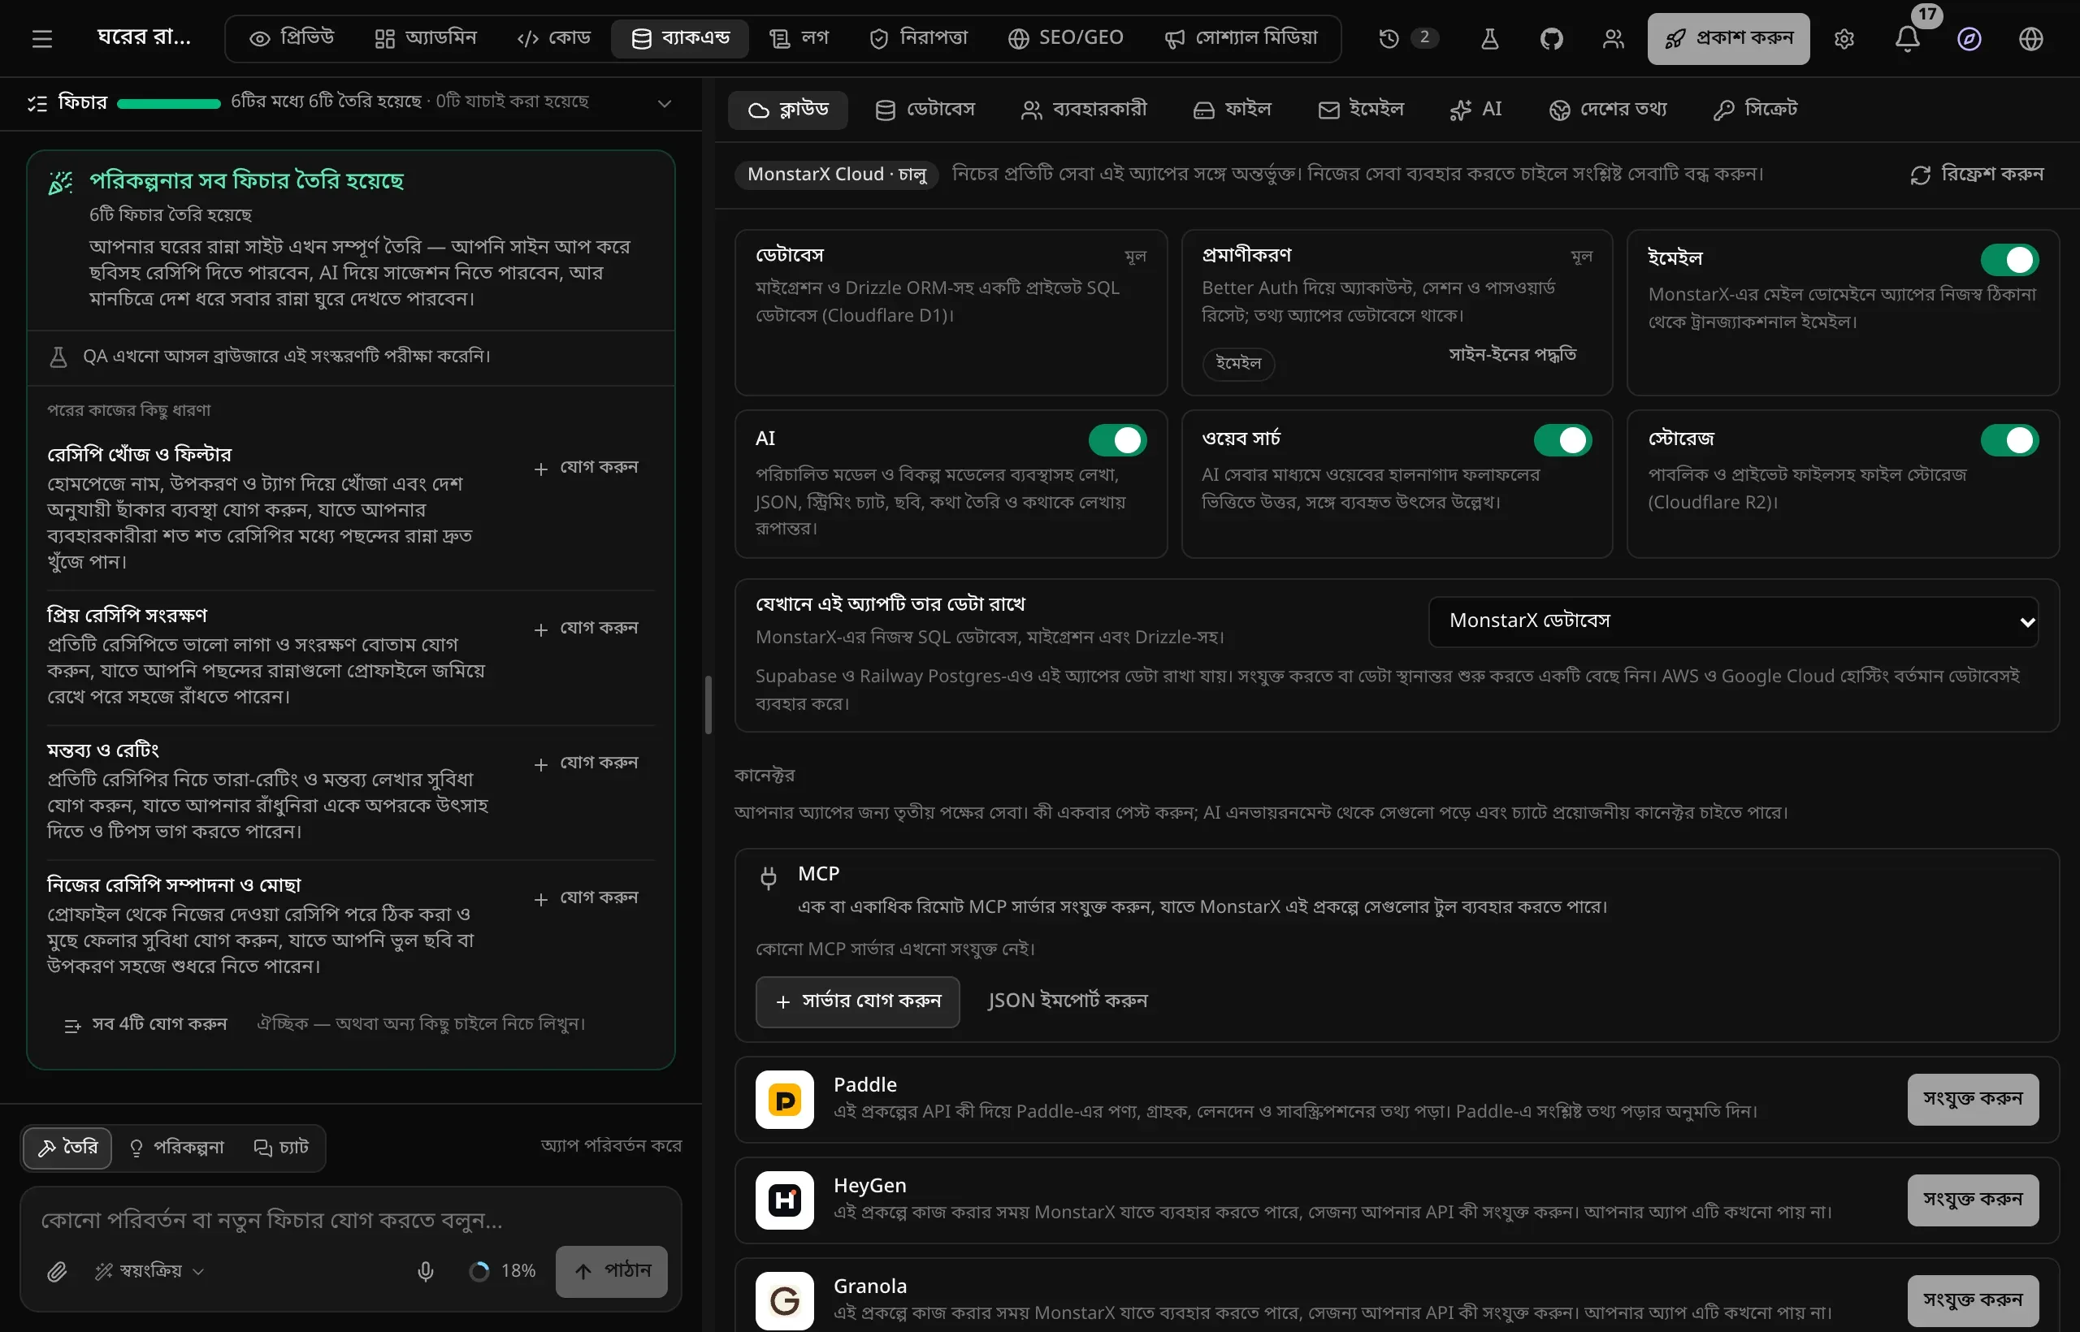Select the পরিকল্পনা mode tab
Viewport: 2080px width, 1332px height.
point(176,1148)
